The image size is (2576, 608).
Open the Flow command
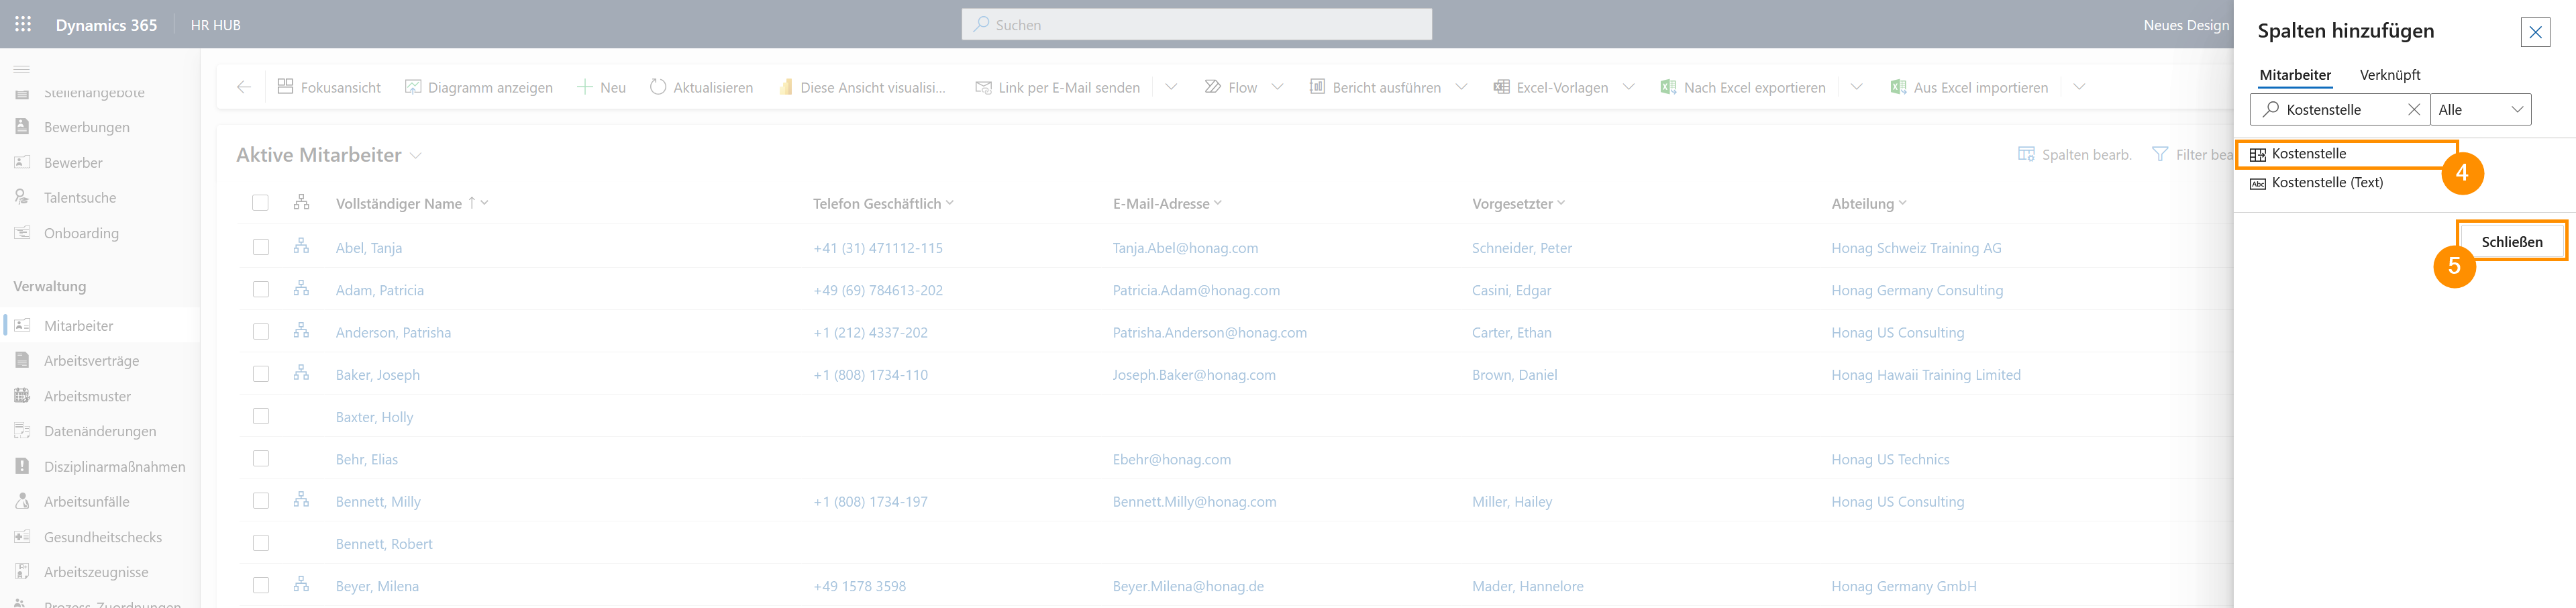[1231, 87]
